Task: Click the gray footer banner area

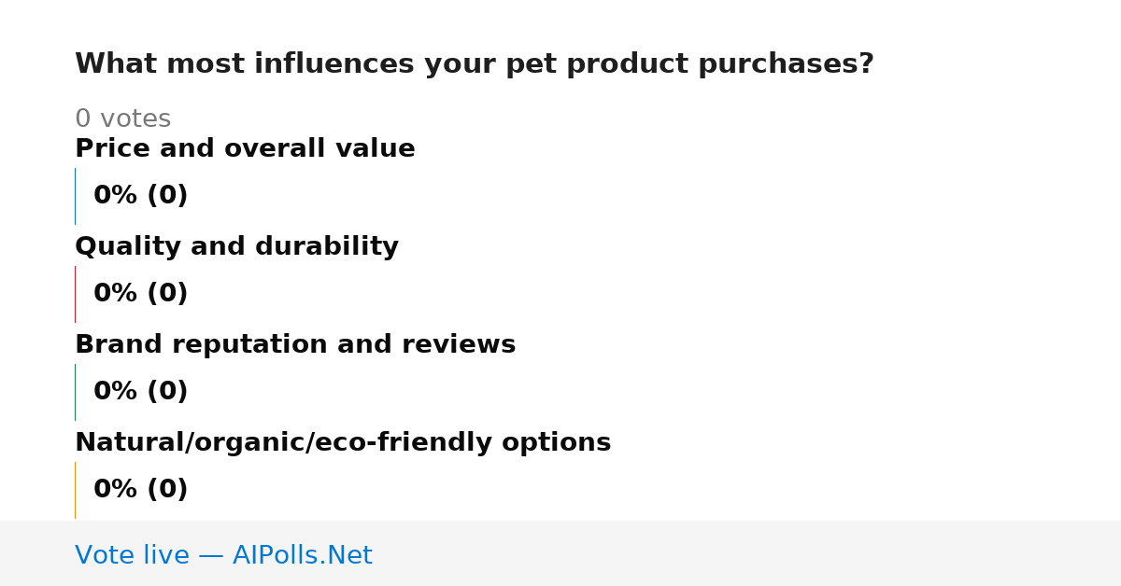Action: (x=560, y=553)
